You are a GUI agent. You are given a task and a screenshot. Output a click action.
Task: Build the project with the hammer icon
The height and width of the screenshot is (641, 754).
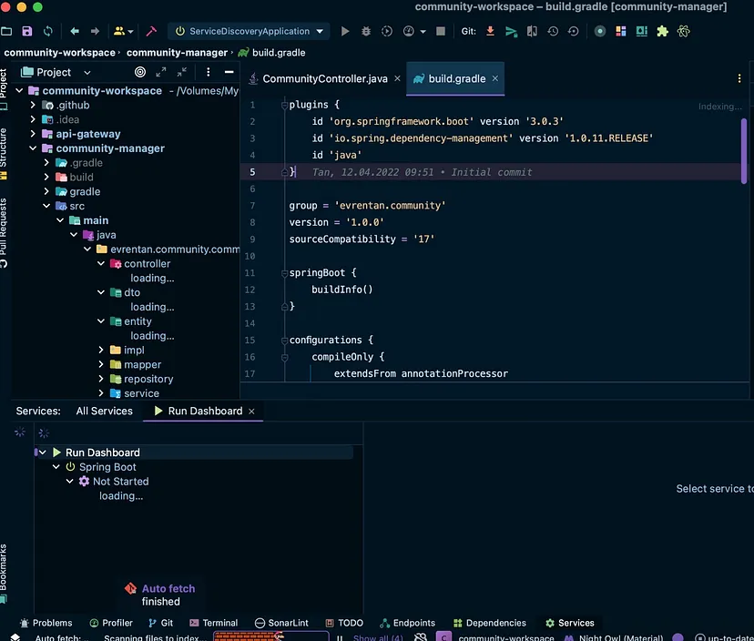tap(153, 30)
